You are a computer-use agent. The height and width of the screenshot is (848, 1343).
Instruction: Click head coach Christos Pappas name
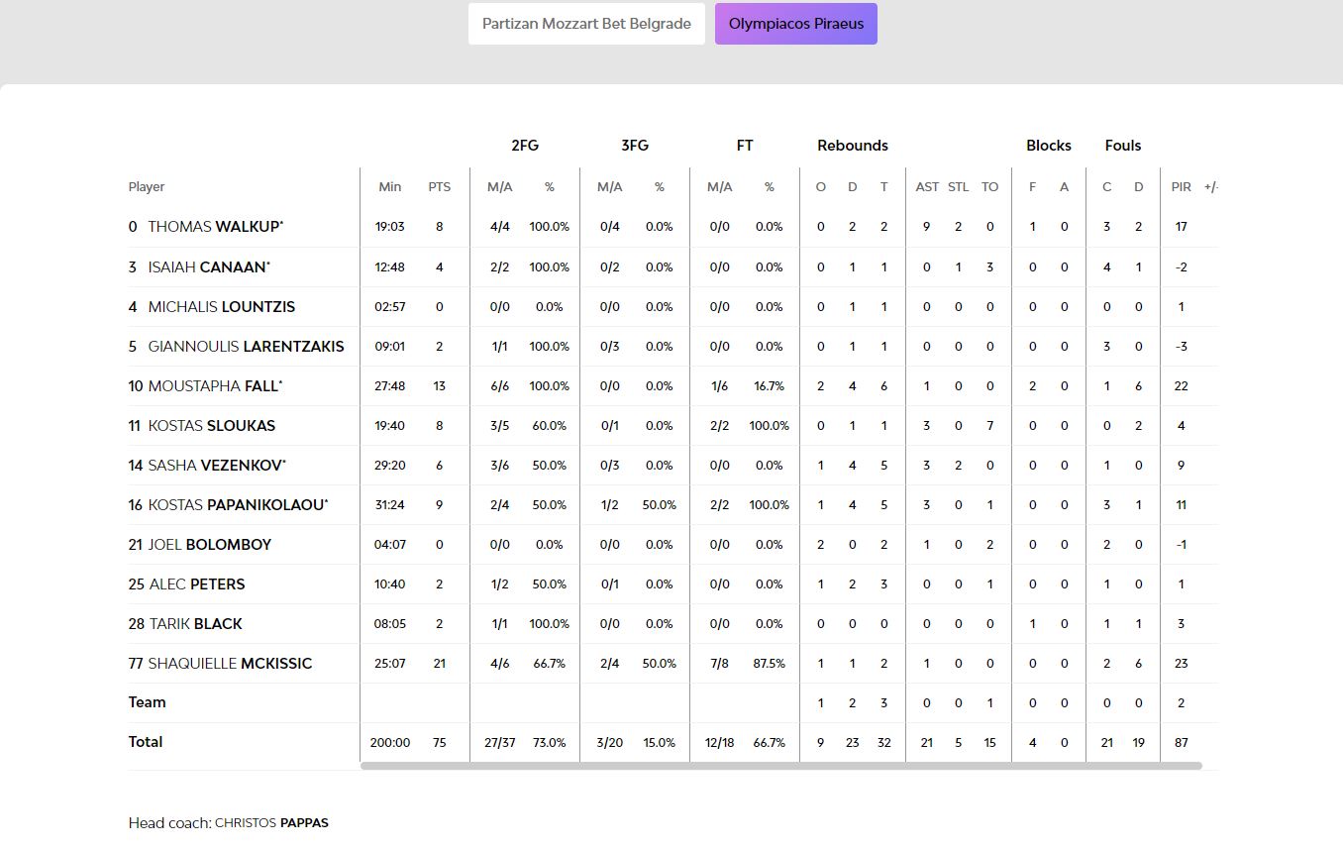(271, 822)
